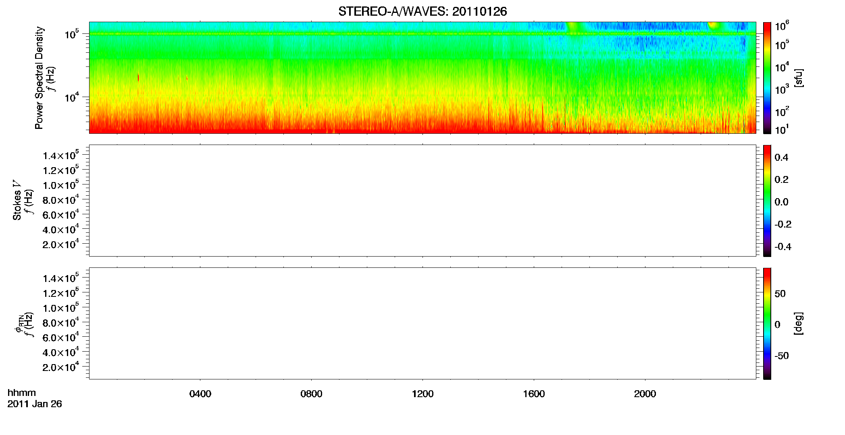Click the 0800 time axis label
The height and width of the screenshot is (435, 845).
tap(311, 394)
